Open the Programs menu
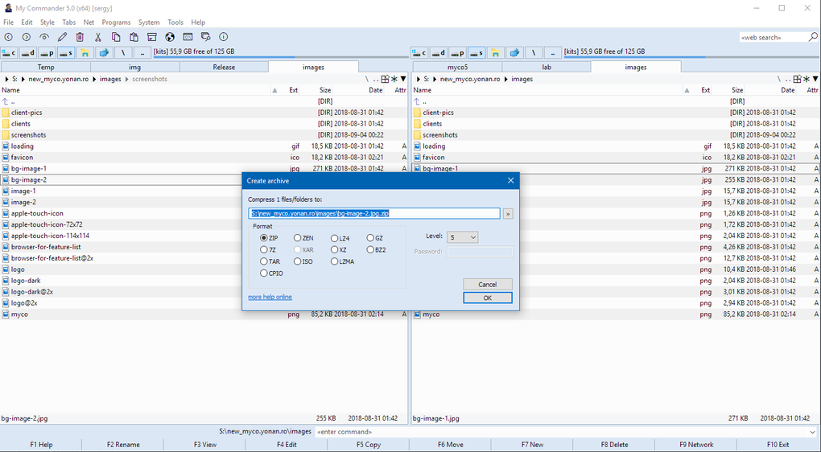The height and width of the screenshot is (452, 821). click(x=116, y=23)
